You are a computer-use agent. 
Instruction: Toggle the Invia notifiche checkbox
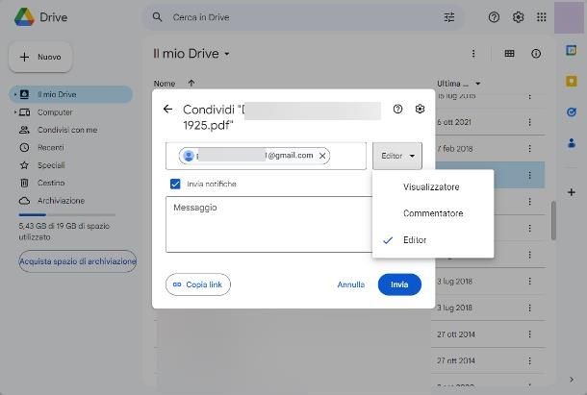[175, 184]
